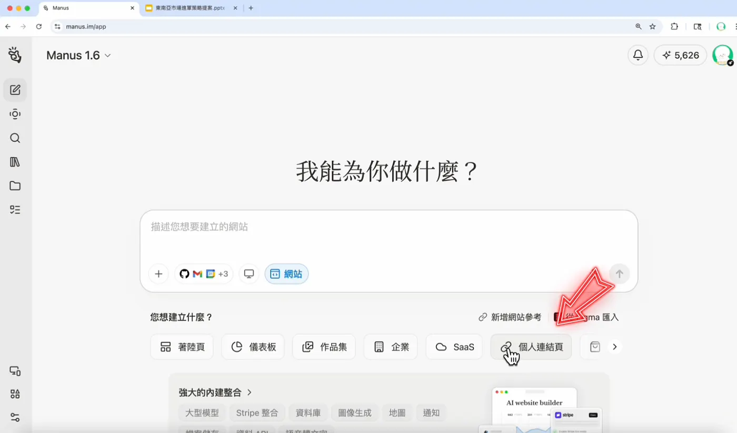
Task: Click the 圖像生成 integration tag
Action: point(355,413)
